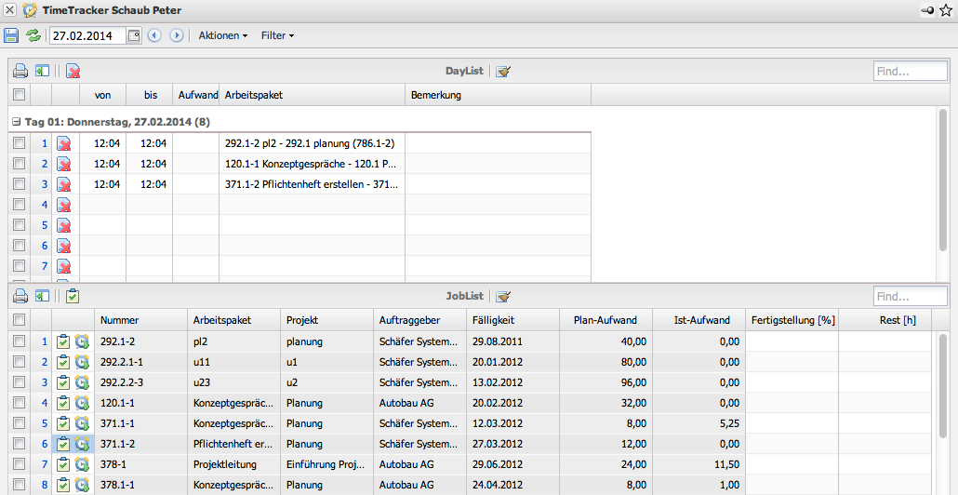958x495 pixels.
Task: Delete time entry in DayList row 2
Action: point(64,164)
